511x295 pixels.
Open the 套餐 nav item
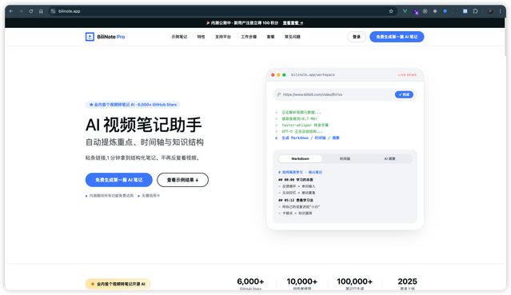[270, 37]
